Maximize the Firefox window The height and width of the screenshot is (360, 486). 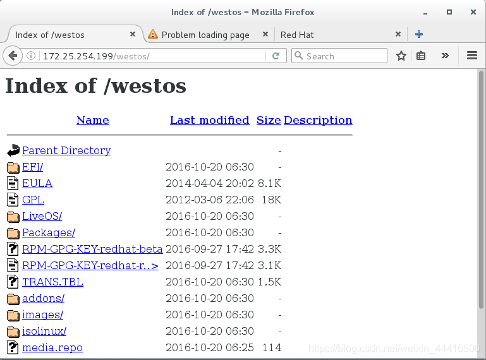(449, 12)
